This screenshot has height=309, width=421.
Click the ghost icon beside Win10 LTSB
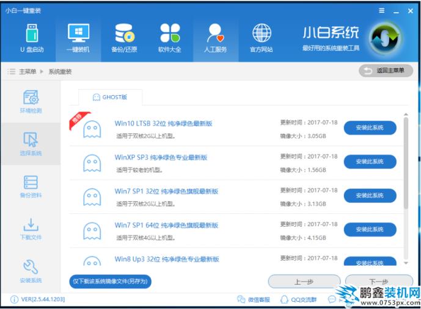pos(92,129)
